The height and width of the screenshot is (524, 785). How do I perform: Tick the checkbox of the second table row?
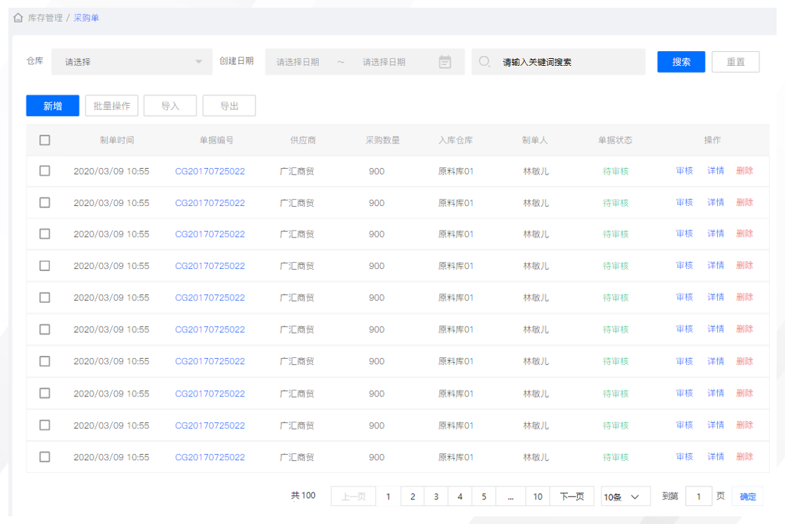click(x=45, y=202)
